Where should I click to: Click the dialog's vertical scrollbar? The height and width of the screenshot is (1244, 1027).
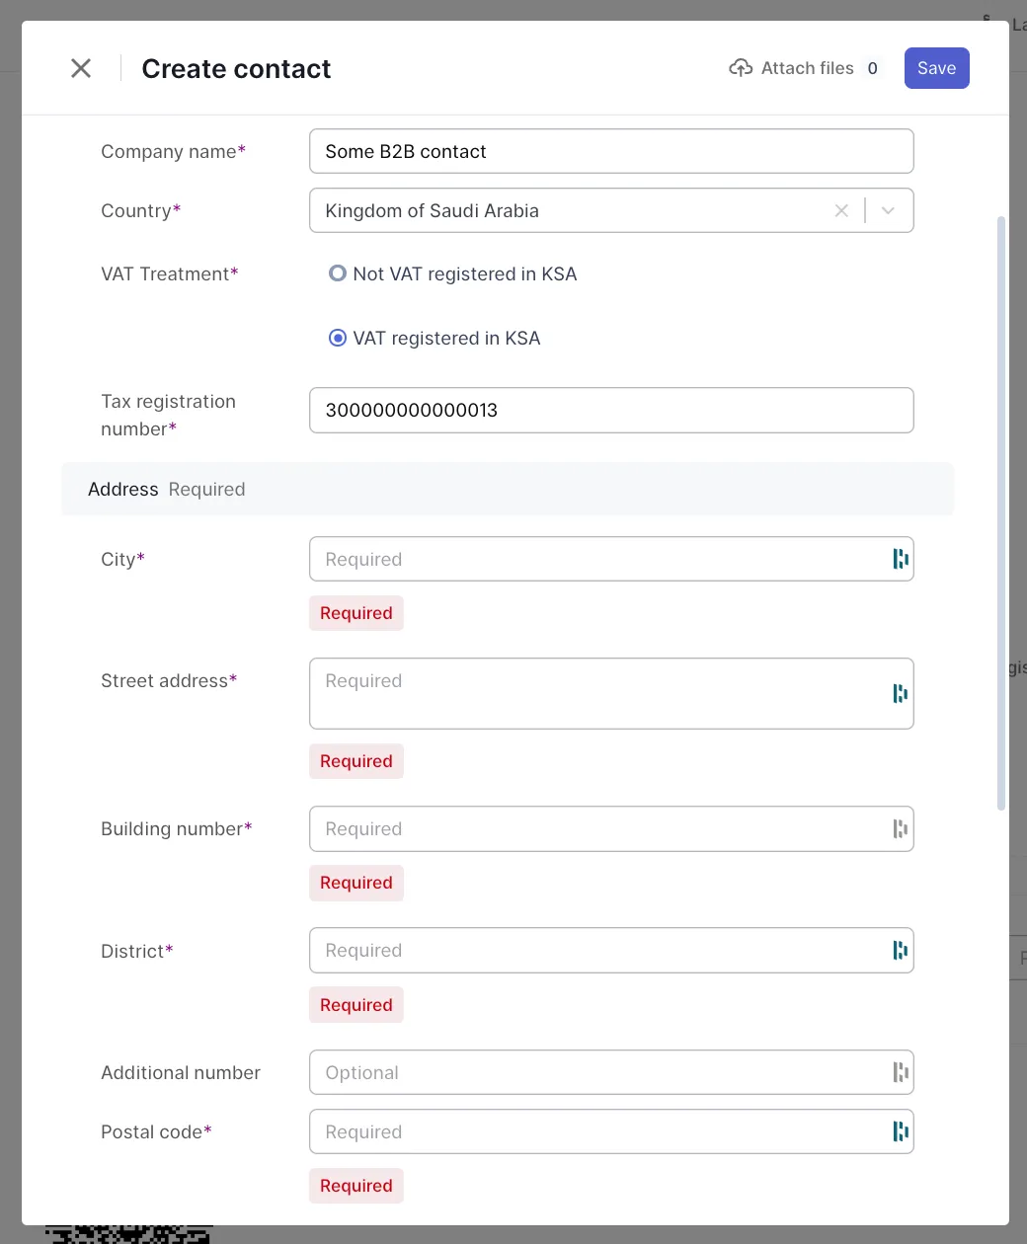click(1001, 513)
